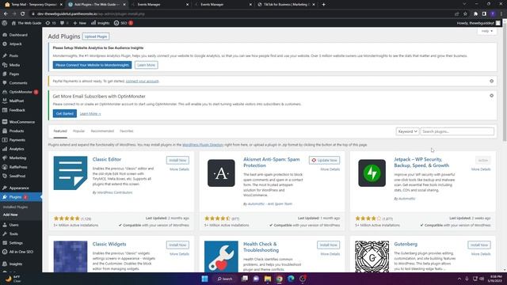Open RafflePress in the sidebar

coord(18,167)
